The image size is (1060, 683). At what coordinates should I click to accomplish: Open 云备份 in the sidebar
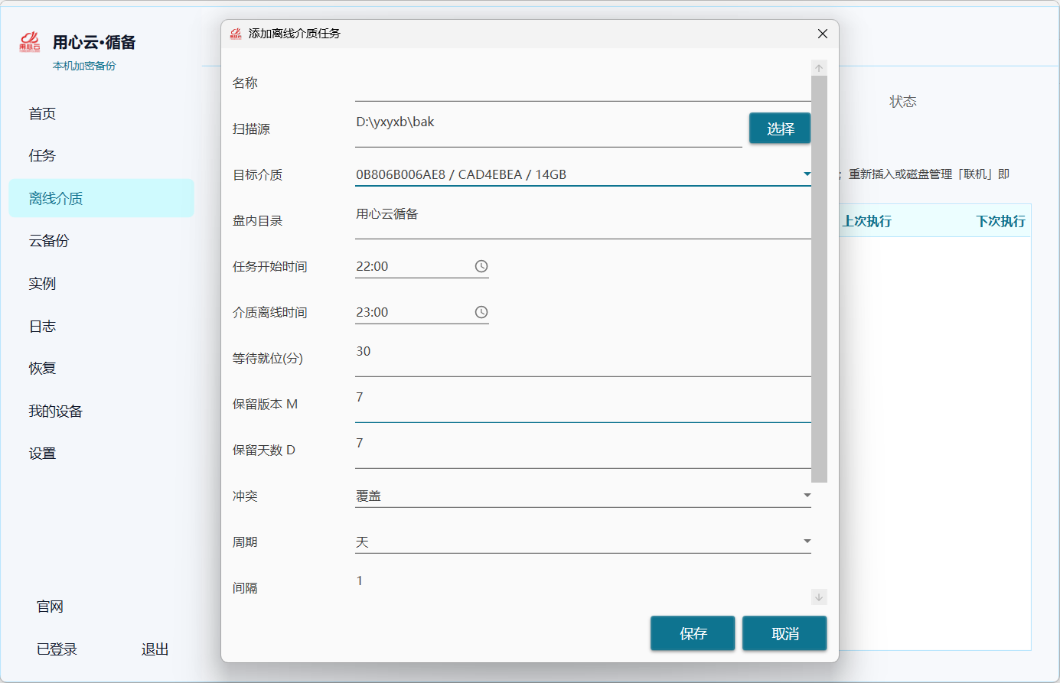pyautogui.click(x=101, y=241)
